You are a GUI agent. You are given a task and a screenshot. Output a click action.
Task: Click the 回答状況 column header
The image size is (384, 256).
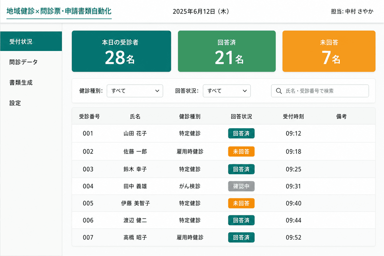pos(241,116)
